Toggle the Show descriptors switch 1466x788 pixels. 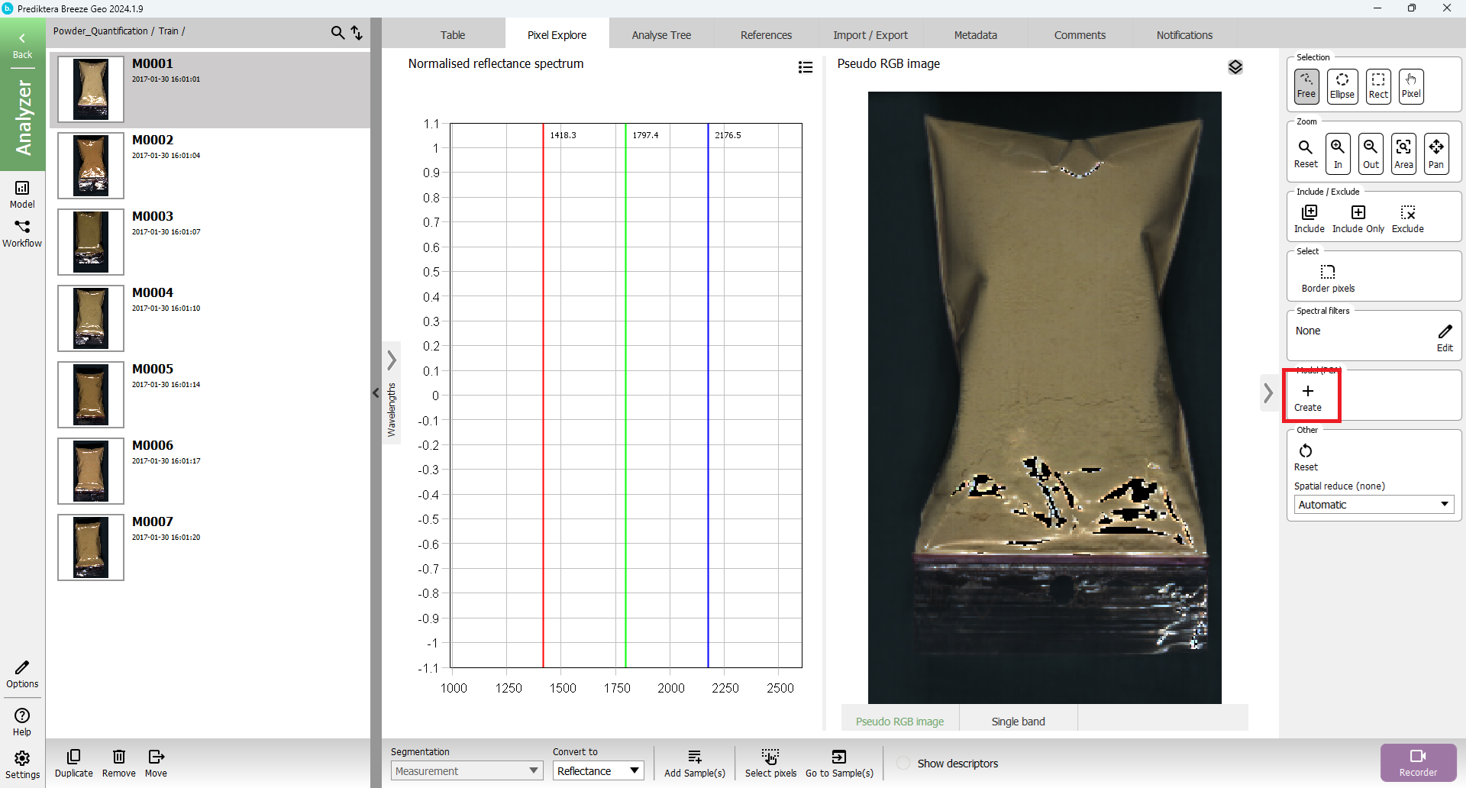(x=903, y=764)
